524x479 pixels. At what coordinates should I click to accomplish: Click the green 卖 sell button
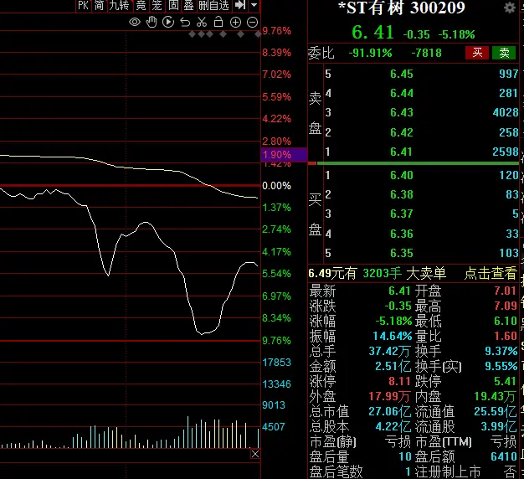pyautogui.click(x=504, y=53)
